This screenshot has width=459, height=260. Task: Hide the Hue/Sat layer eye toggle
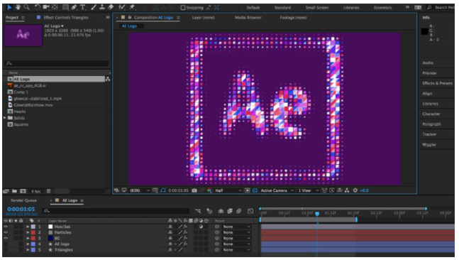point(6,227)
